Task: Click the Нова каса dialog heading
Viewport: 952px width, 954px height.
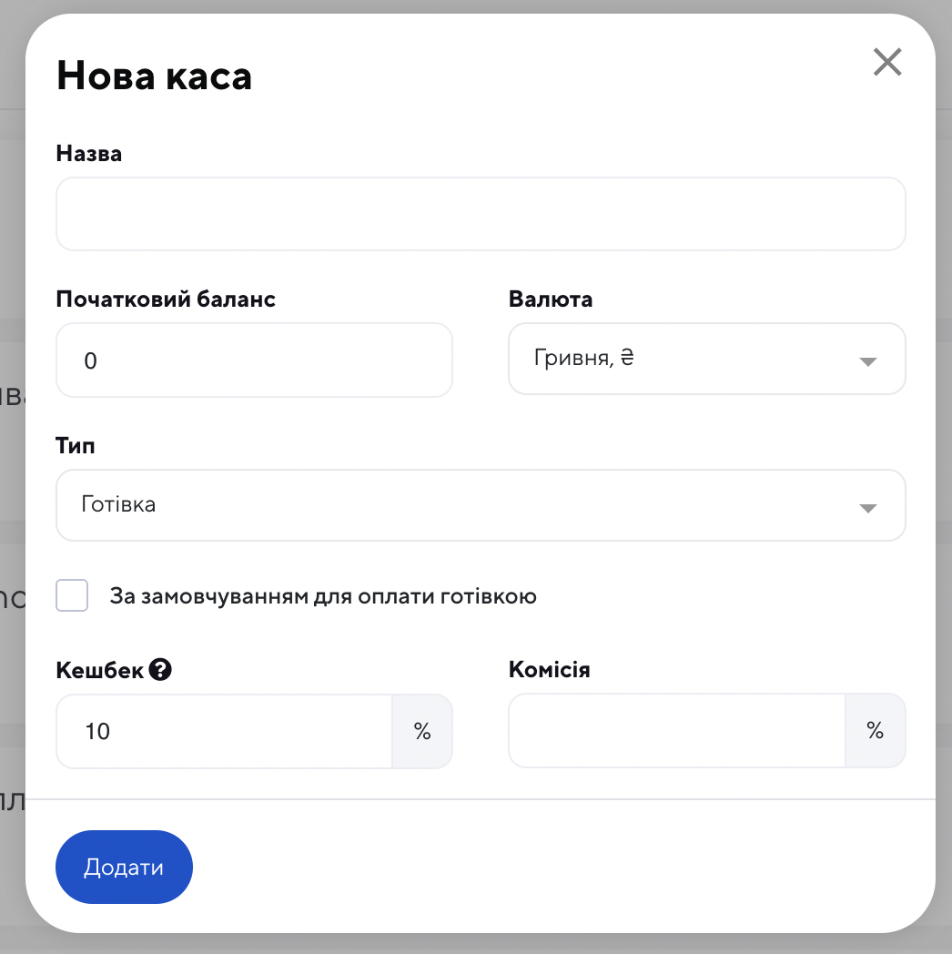Action: point(154,76)
